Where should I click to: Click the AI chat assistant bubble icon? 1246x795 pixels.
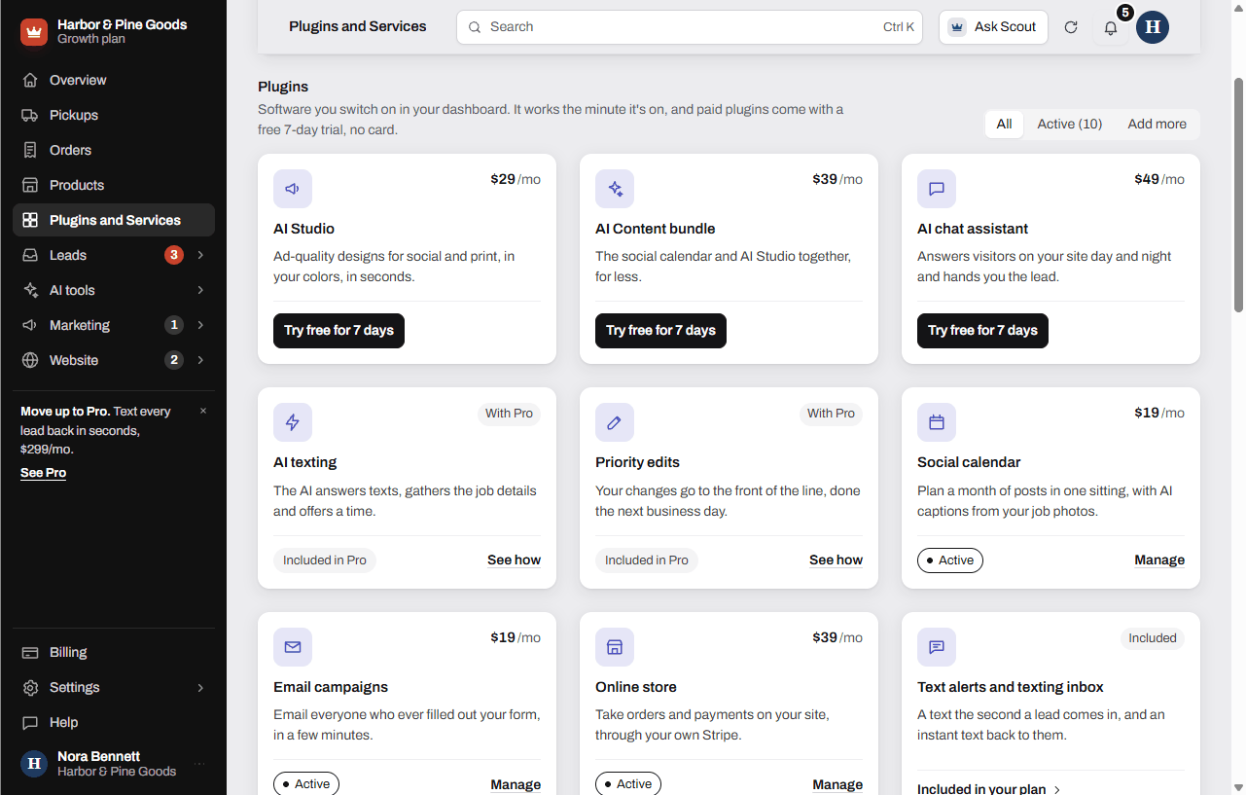[937, 189]
